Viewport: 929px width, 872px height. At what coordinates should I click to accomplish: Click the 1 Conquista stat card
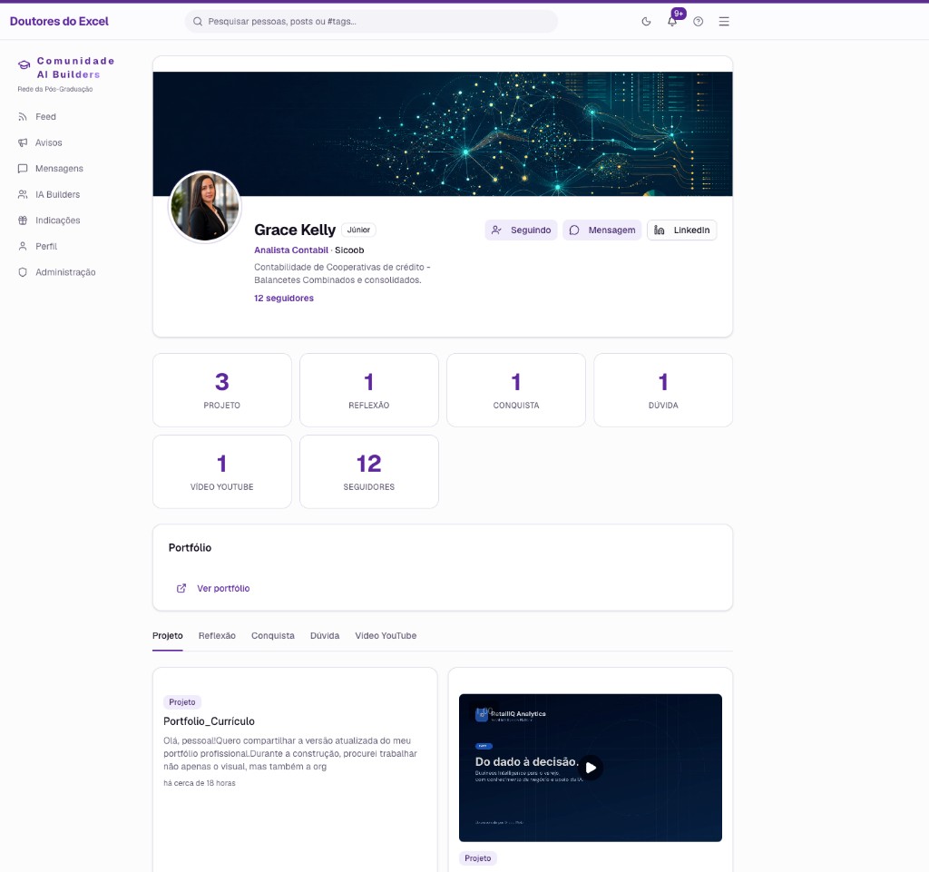point(516,390)
